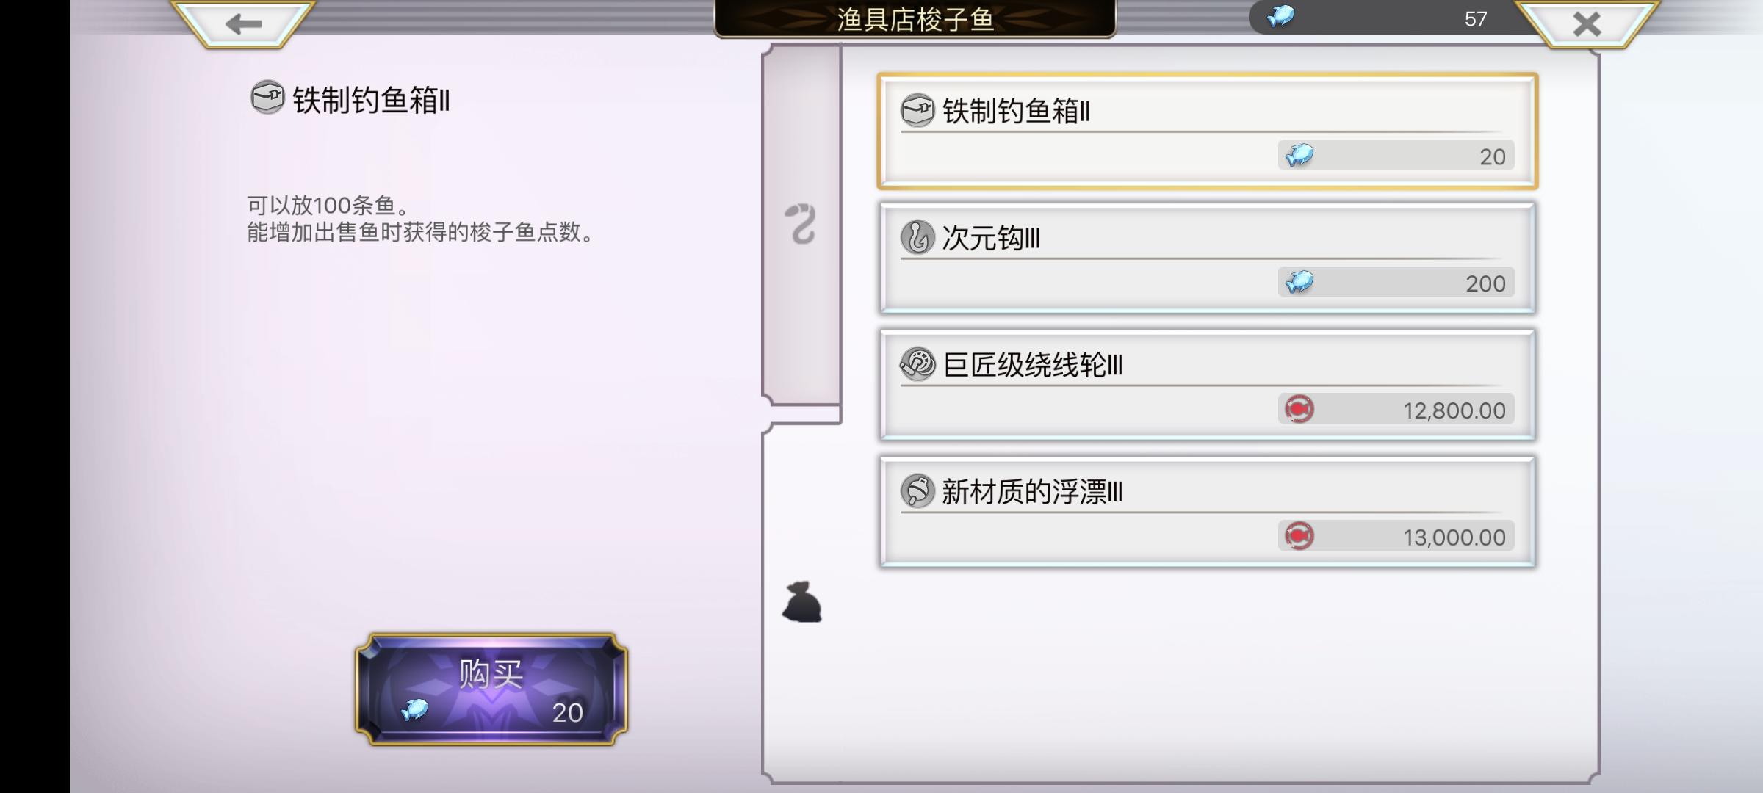Click the red coin icon next to 13,000.00
Image resolution: width=1763 pixels, height=793 pixels.
1299,536
